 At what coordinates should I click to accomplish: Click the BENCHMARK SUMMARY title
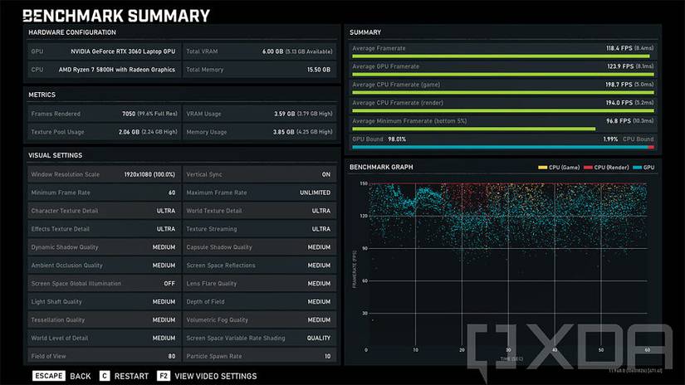click(116, 16)
